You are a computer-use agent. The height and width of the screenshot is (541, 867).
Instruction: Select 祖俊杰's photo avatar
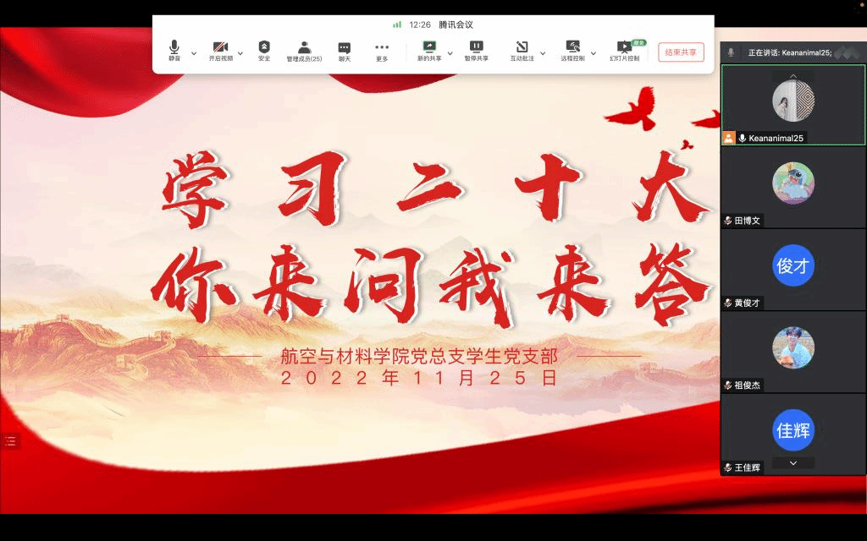click(x=792, y=347)
